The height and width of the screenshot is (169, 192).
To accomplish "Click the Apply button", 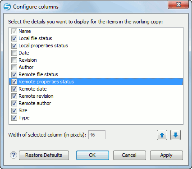I will pyautogui.click(x=166, y=155).
